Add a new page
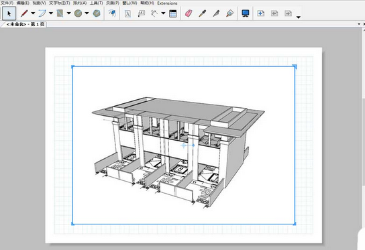Viewport: 365px width, 250px height. (x=261, y=13)
